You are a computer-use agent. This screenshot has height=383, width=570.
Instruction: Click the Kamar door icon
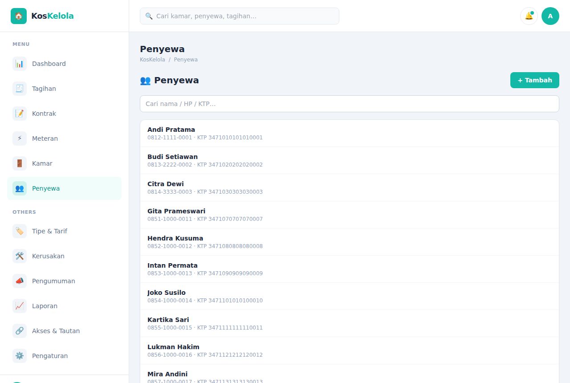pos(20,163)
